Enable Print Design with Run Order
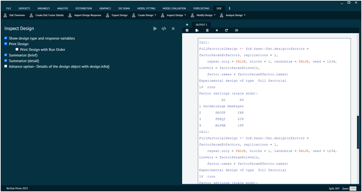 pos(17,49)
